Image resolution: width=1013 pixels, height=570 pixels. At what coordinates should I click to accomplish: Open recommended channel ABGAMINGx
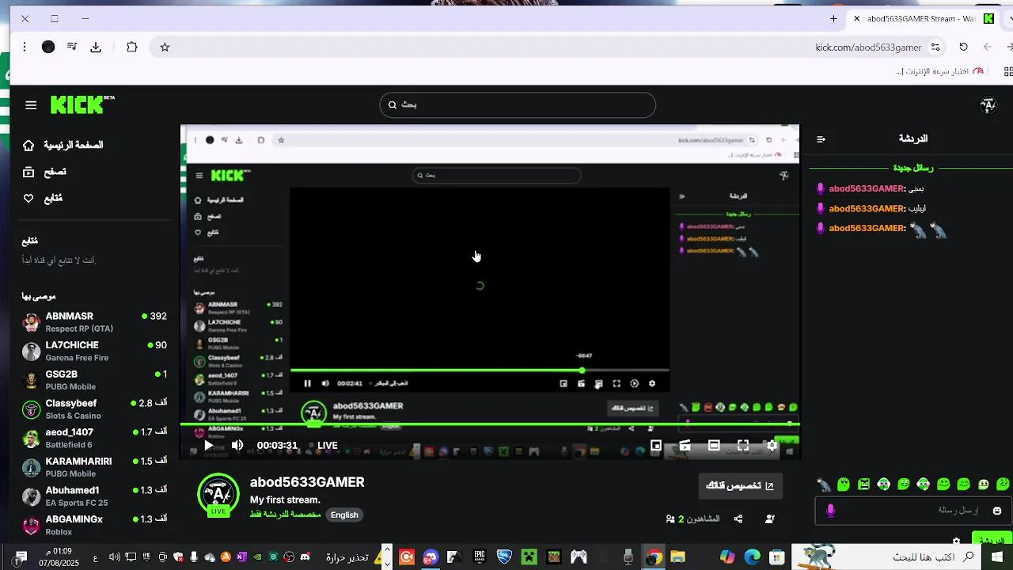click(x=94, y=526)
